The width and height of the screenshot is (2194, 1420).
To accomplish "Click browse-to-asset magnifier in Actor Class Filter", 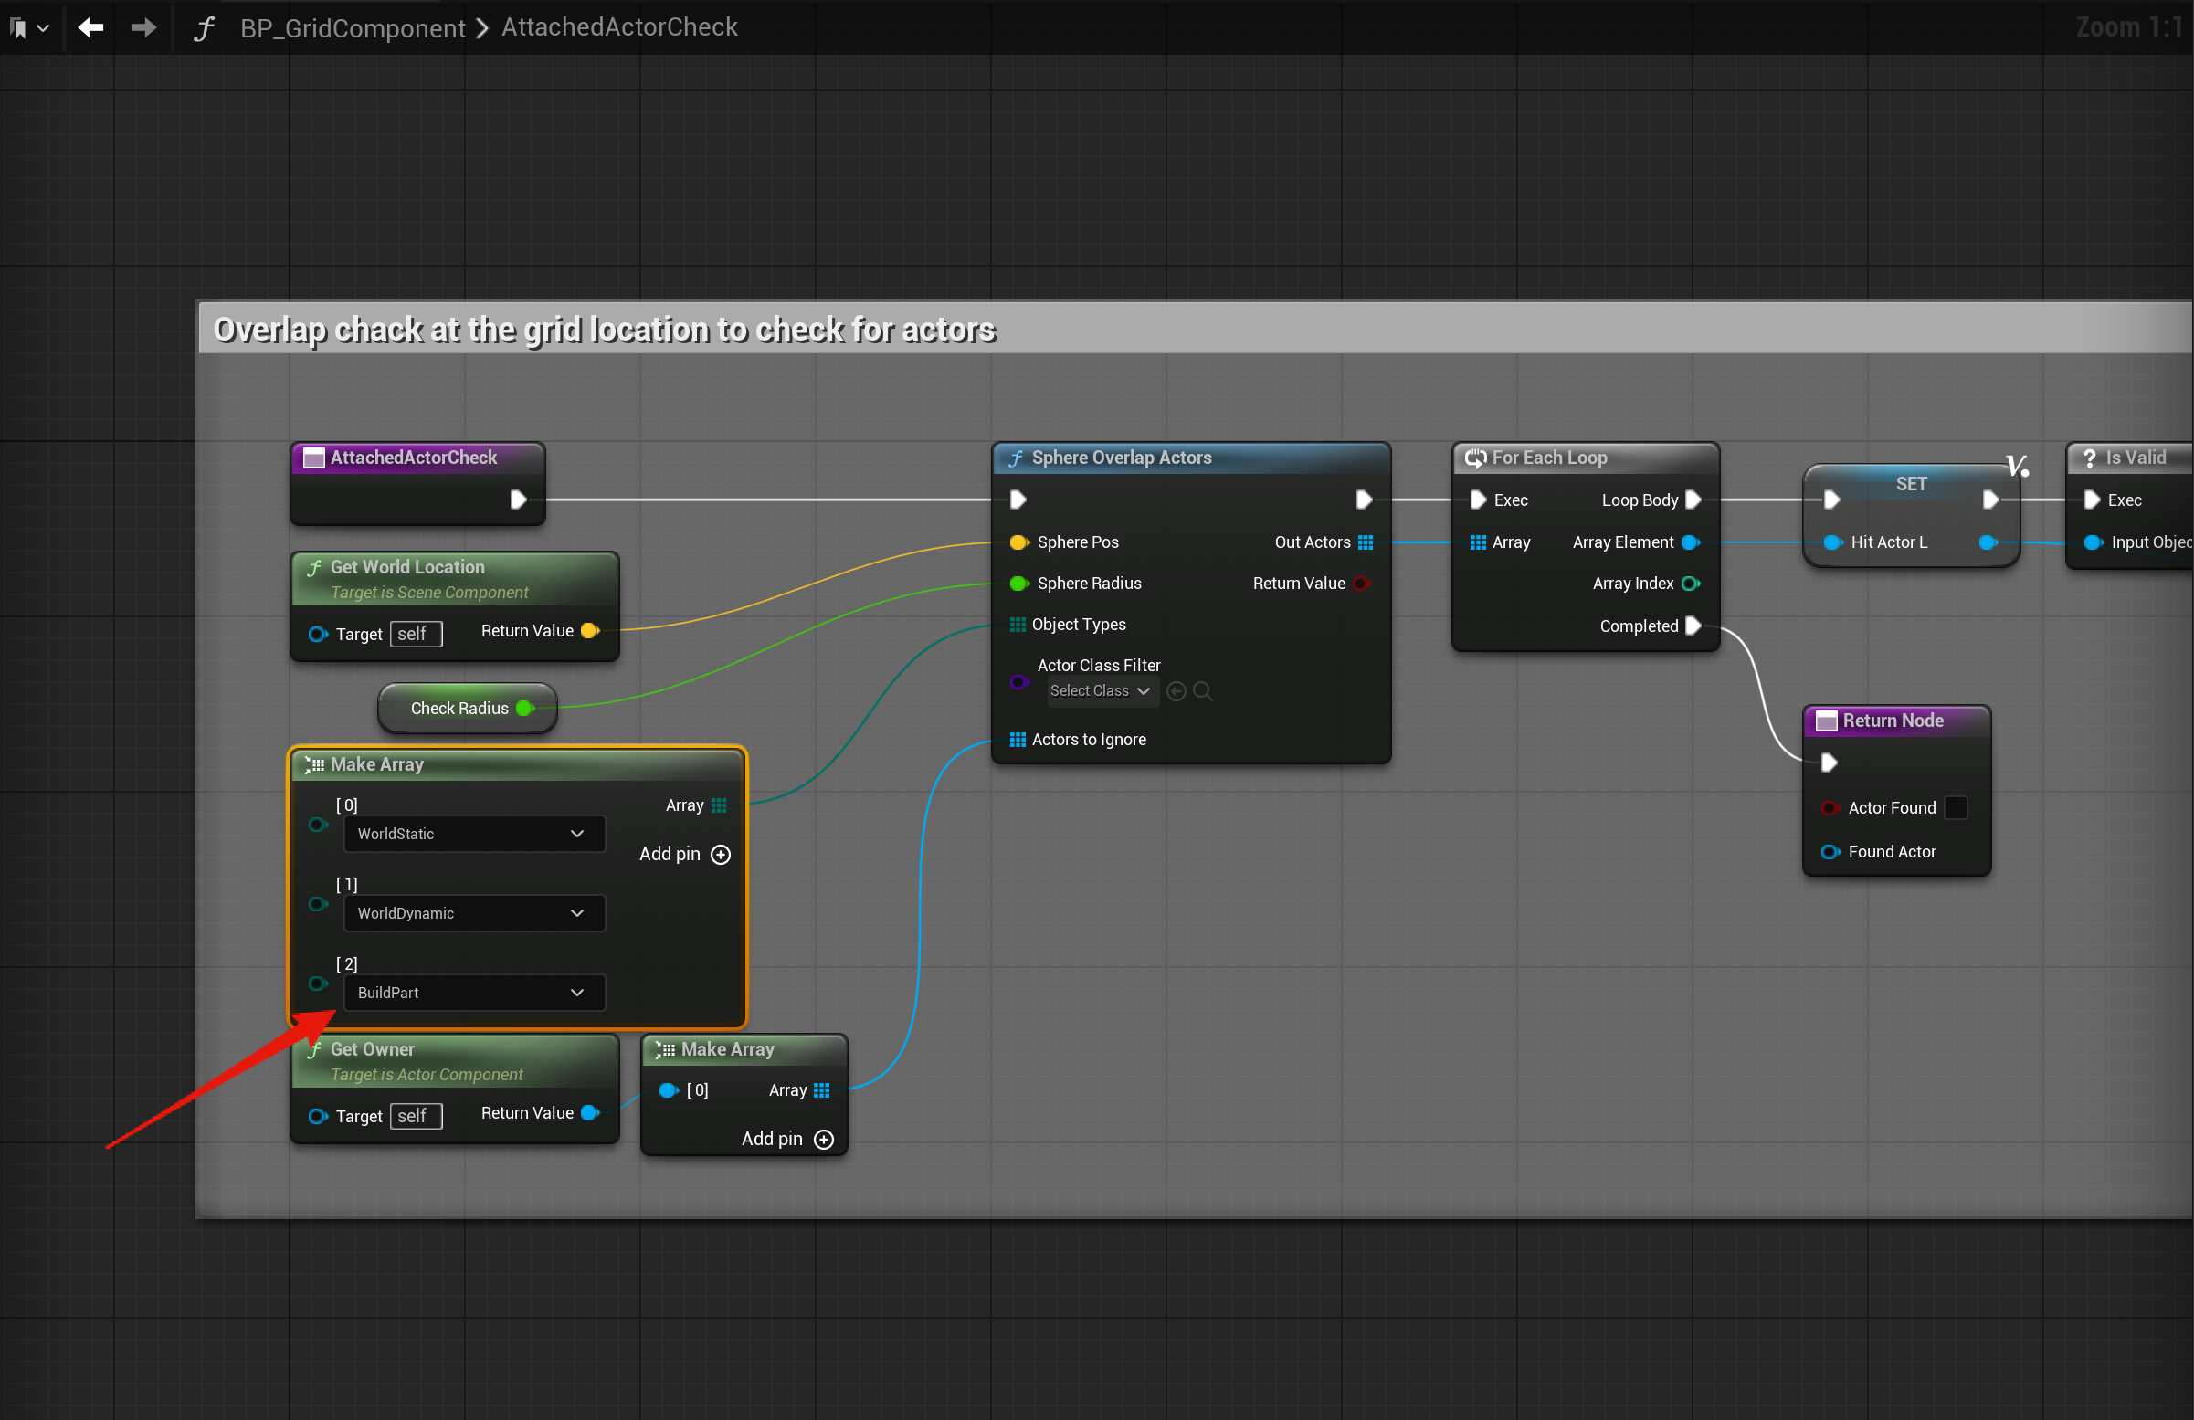I will (x=1202, y=691).
